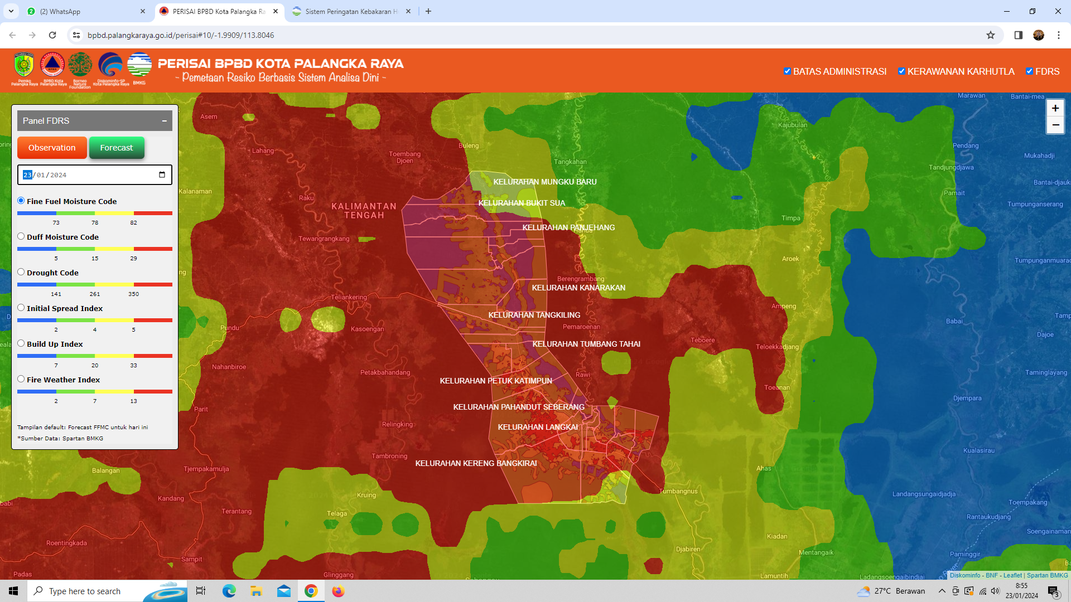Open the notification center icon
This screenshot has height=602, width=1071.
tap(1053, 591)
